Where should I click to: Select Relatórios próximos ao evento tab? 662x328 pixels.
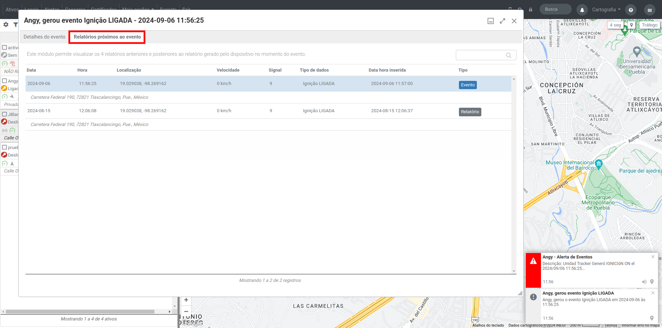(107, 37)
